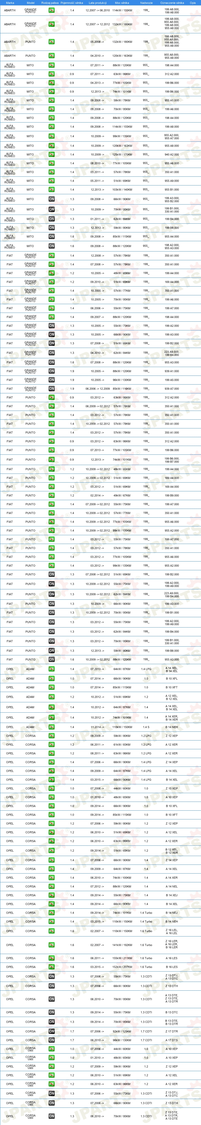Click diesel ON icon in Opel Corsa Z 17 DTR row

click(51, 1032)
